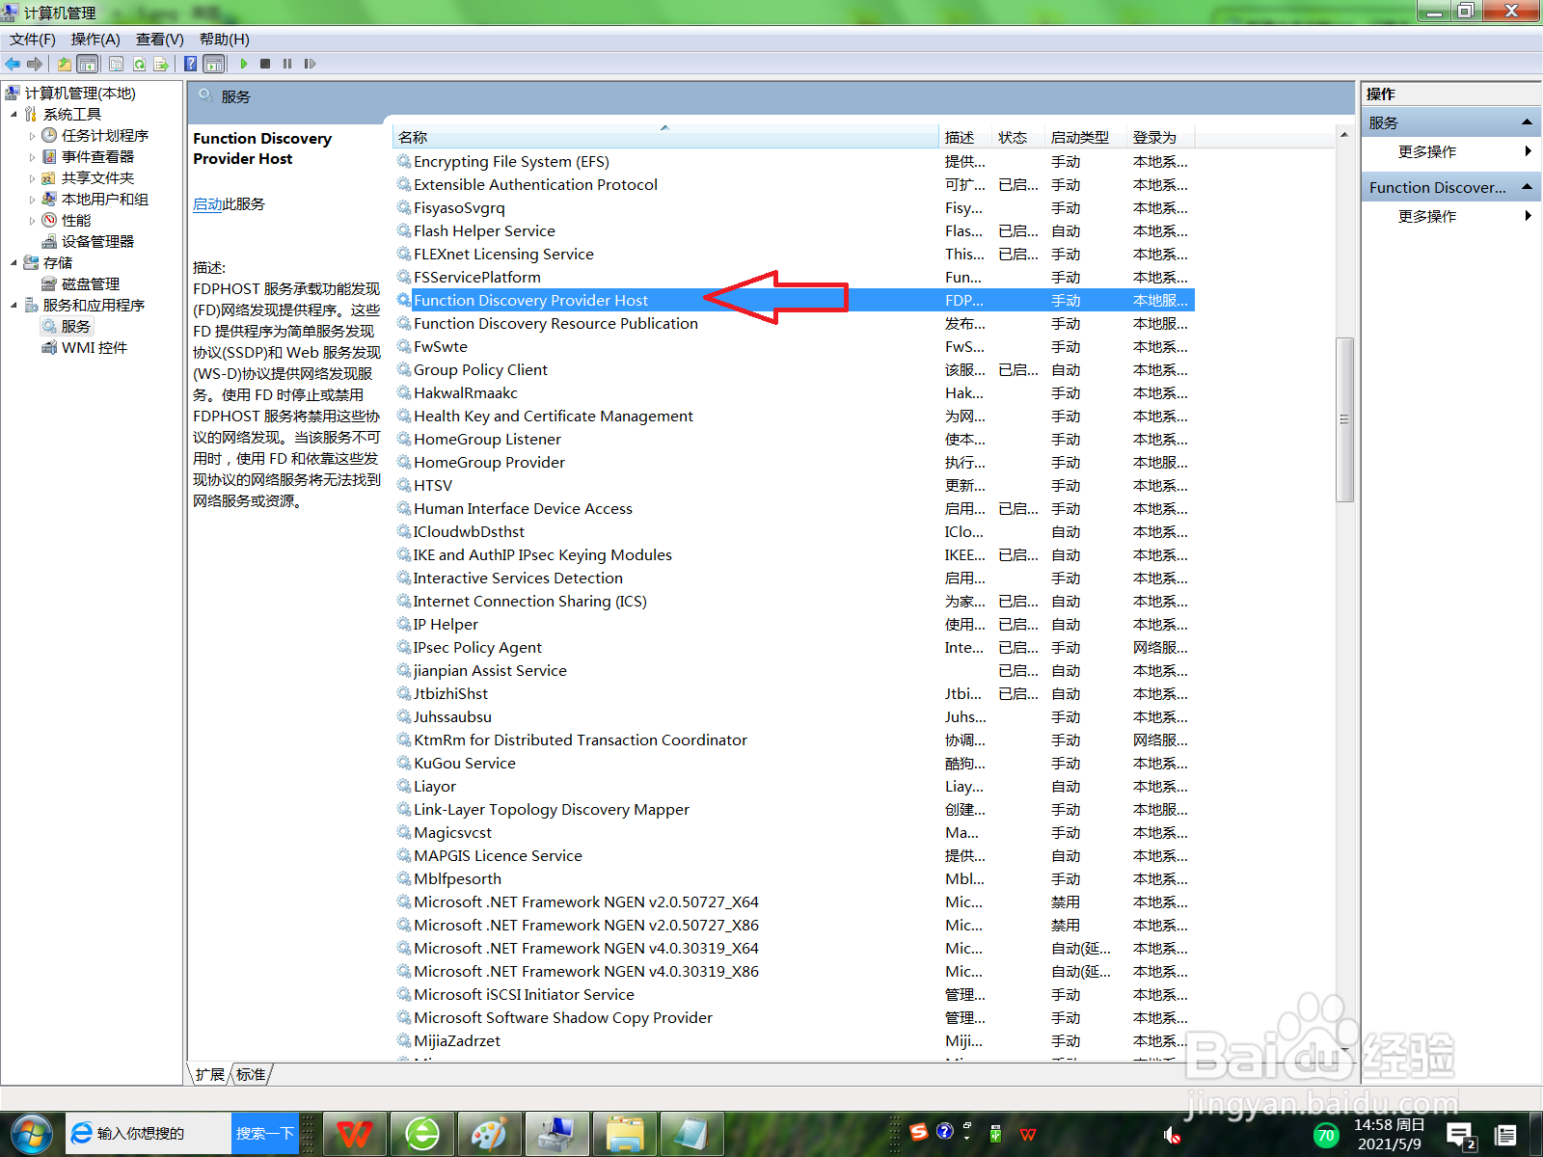This screenshot has width=1543, height=1157.
Task: Open the 查看(V) menu
Action: pos(160,40)
